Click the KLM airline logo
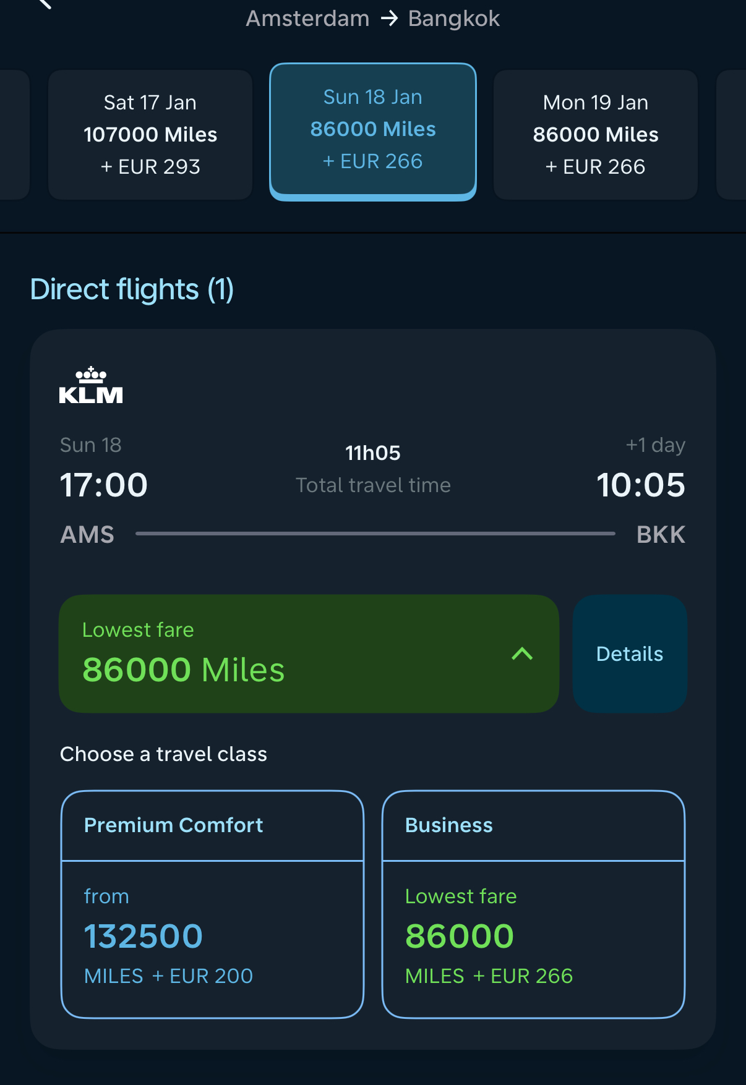This screenshot has height=1085, width=746. click(91, 386)
